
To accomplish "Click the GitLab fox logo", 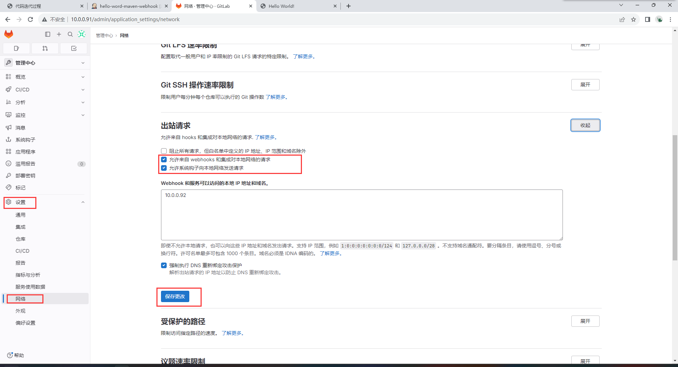I will pyautogui.click(x=9, y=34).
